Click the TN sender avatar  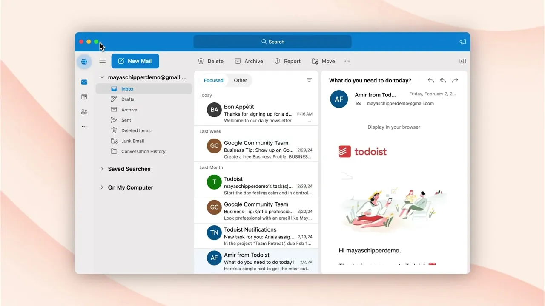(214, 232)
